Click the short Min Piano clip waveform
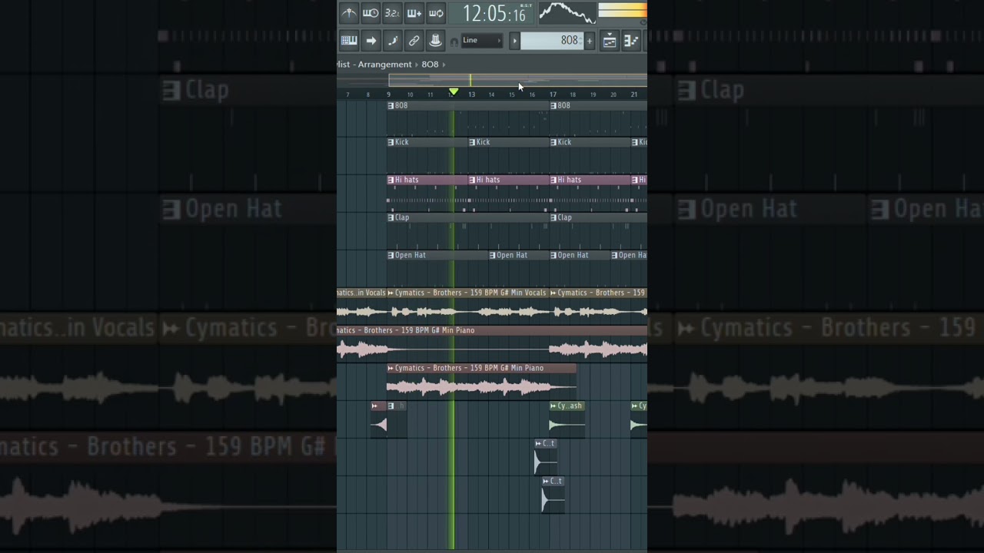Viewport: 984px width, 553px height. 481,387
